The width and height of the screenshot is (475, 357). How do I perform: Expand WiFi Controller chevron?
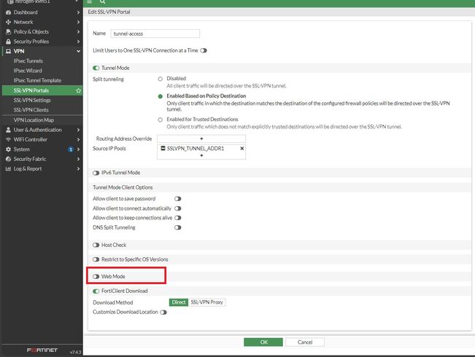(79, 139)
